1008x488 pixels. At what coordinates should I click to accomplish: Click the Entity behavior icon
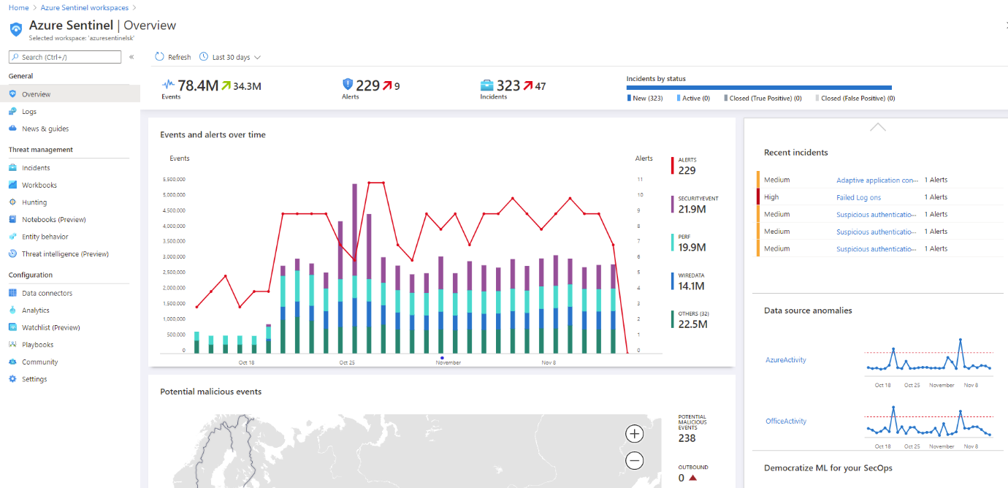click(13, 237)
